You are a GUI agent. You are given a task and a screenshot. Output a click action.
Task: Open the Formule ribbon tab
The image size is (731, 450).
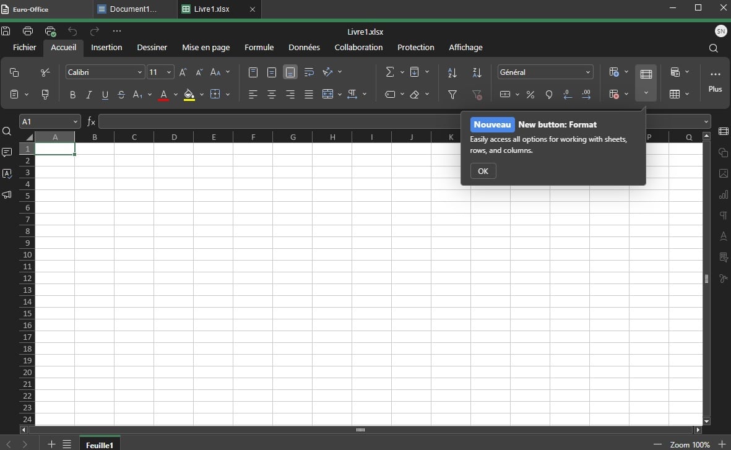259,48
